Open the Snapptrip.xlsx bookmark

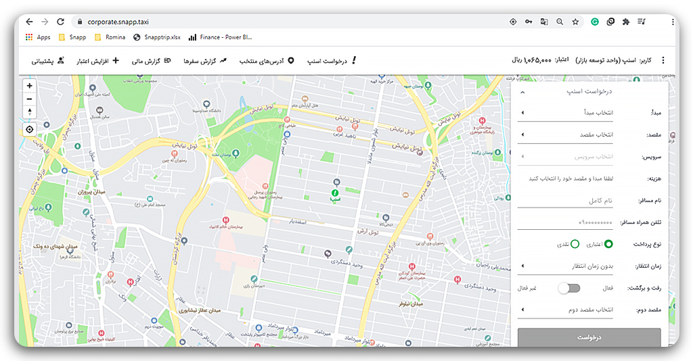157,37
